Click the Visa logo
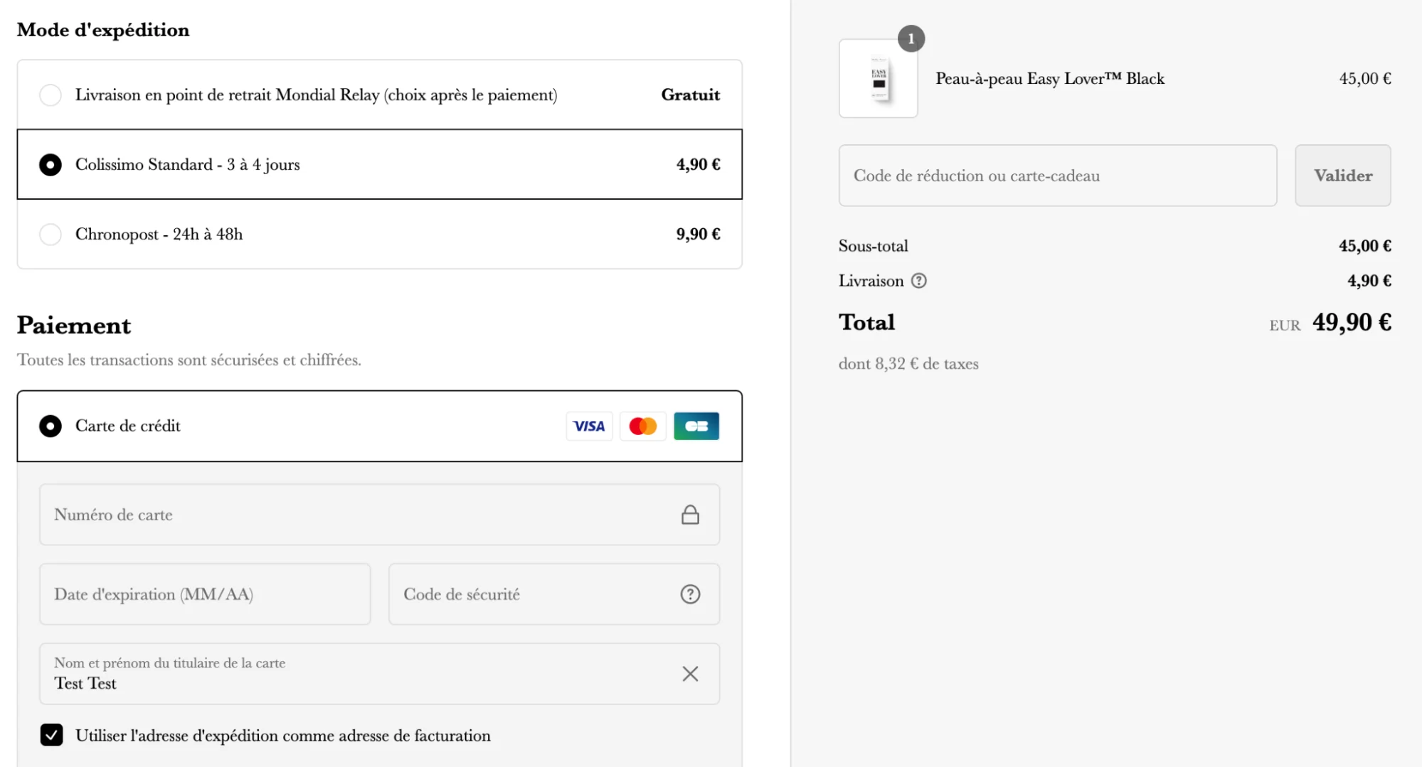 589,426
